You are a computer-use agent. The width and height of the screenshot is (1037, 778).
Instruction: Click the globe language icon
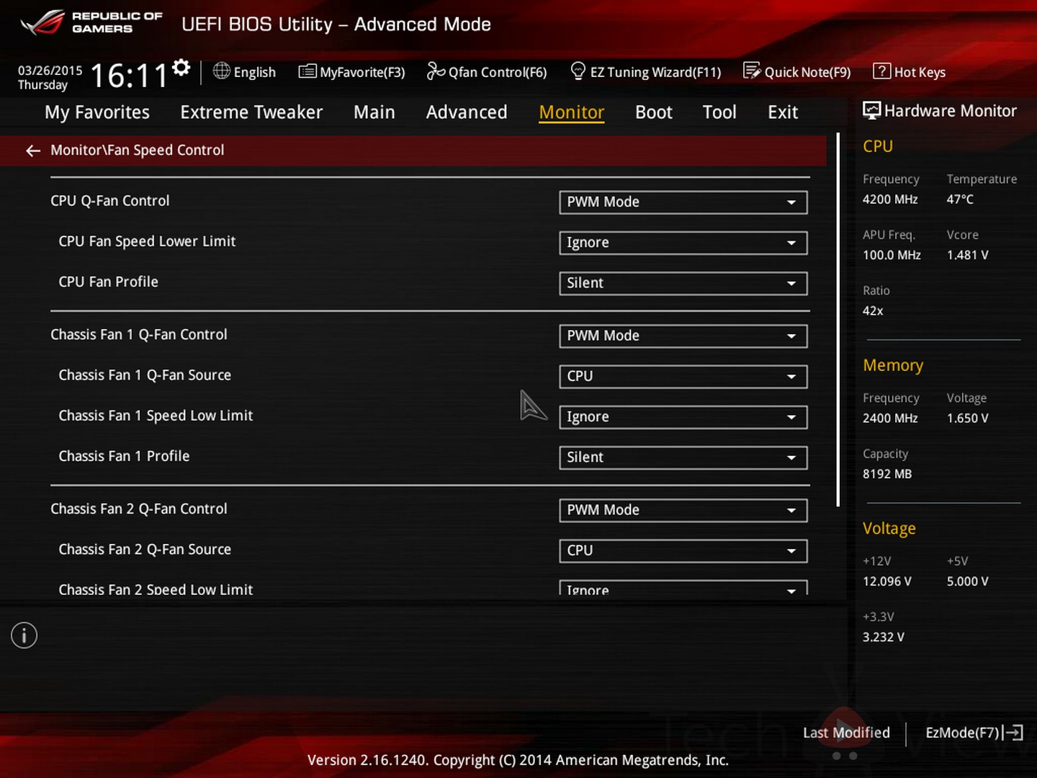click(x=222, y=71)
